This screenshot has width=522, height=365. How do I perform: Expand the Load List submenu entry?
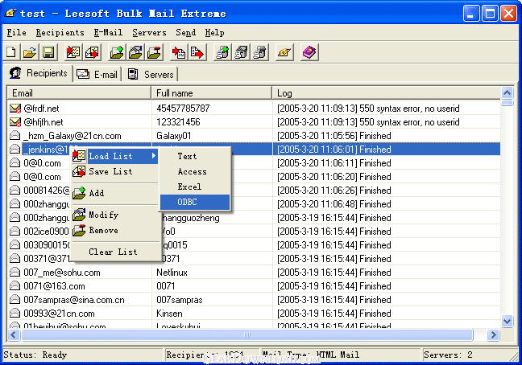(x=114, y=156)
